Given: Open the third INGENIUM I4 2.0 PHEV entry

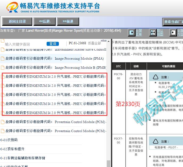Looking at the screenshot, I should (56, 95).
